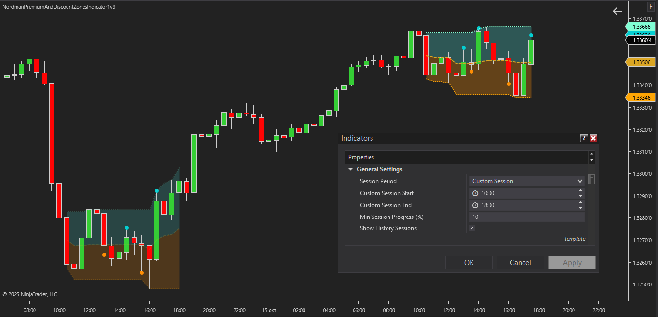Viewport: 658px width, 317px height.
Task: Click the template link
Action: pyautogui.click(x=574, y=239)
